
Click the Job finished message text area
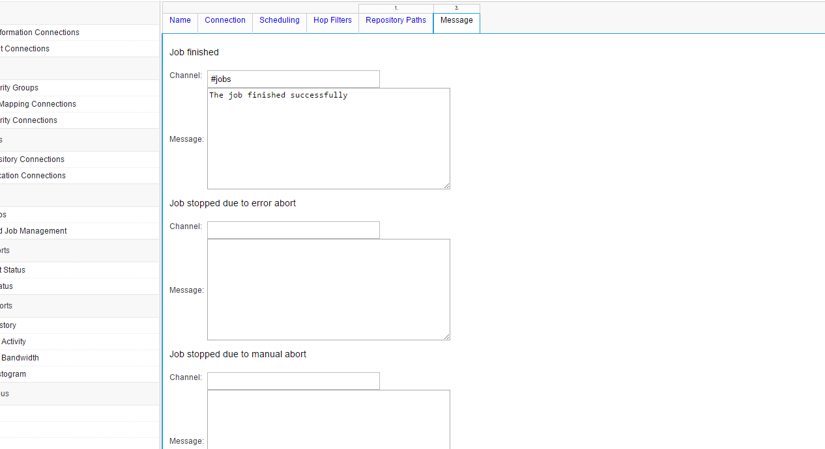(328, 139)
